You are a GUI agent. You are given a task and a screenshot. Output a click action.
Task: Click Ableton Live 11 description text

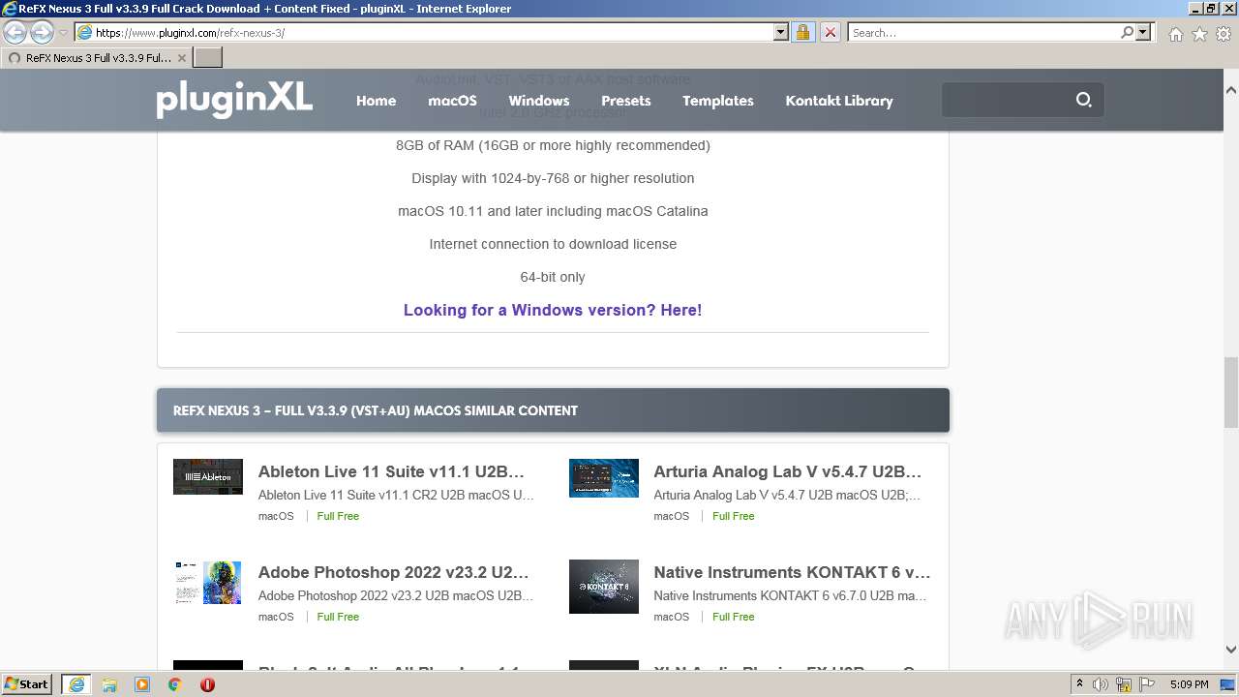(396, 495)
